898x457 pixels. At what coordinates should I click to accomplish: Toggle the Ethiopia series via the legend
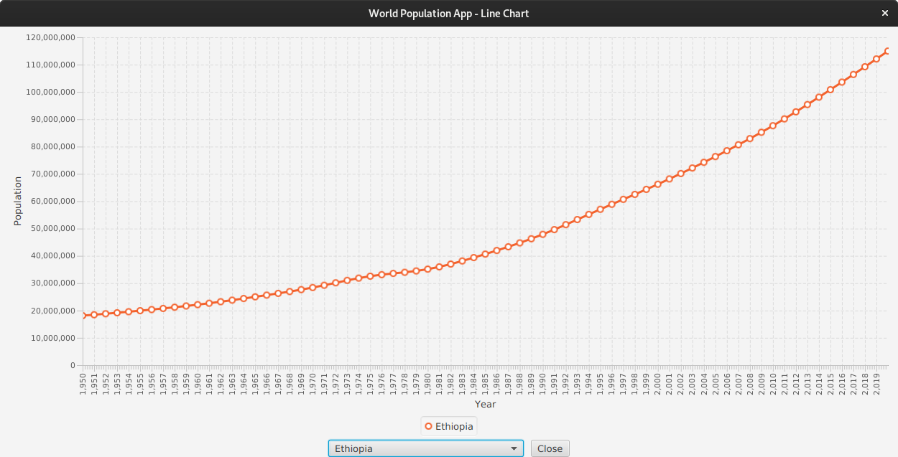pos(448,425)
